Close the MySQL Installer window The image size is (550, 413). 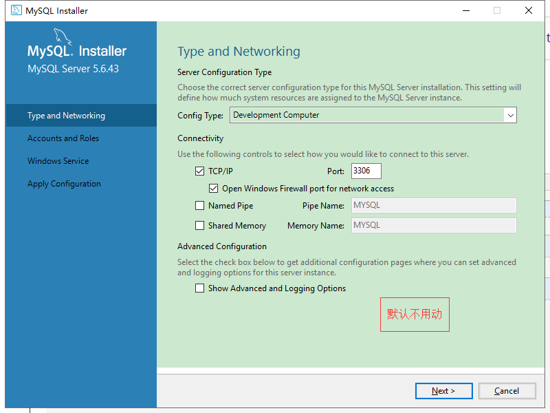pos(529,10)
